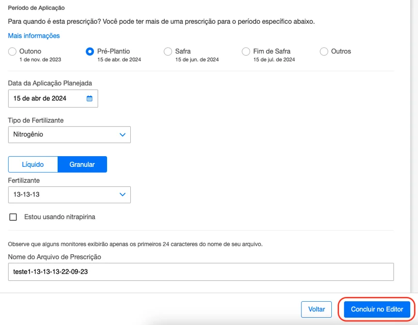Choose the Safra application period
Viewport: 418px width, 325px height.
(168, 51)
